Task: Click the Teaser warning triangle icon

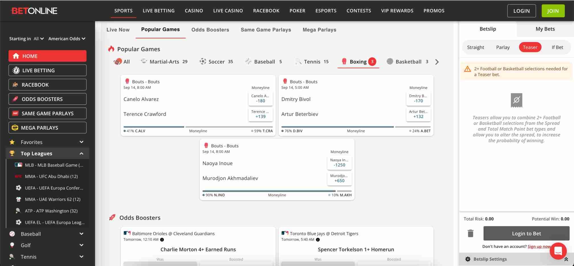Action: (x=467, y=69)
